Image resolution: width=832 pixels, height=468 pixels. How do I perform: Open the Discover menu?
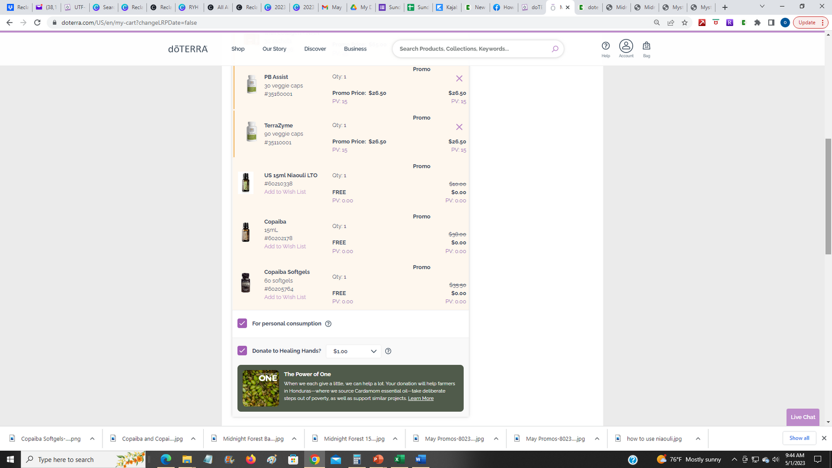tap(315, 49)
